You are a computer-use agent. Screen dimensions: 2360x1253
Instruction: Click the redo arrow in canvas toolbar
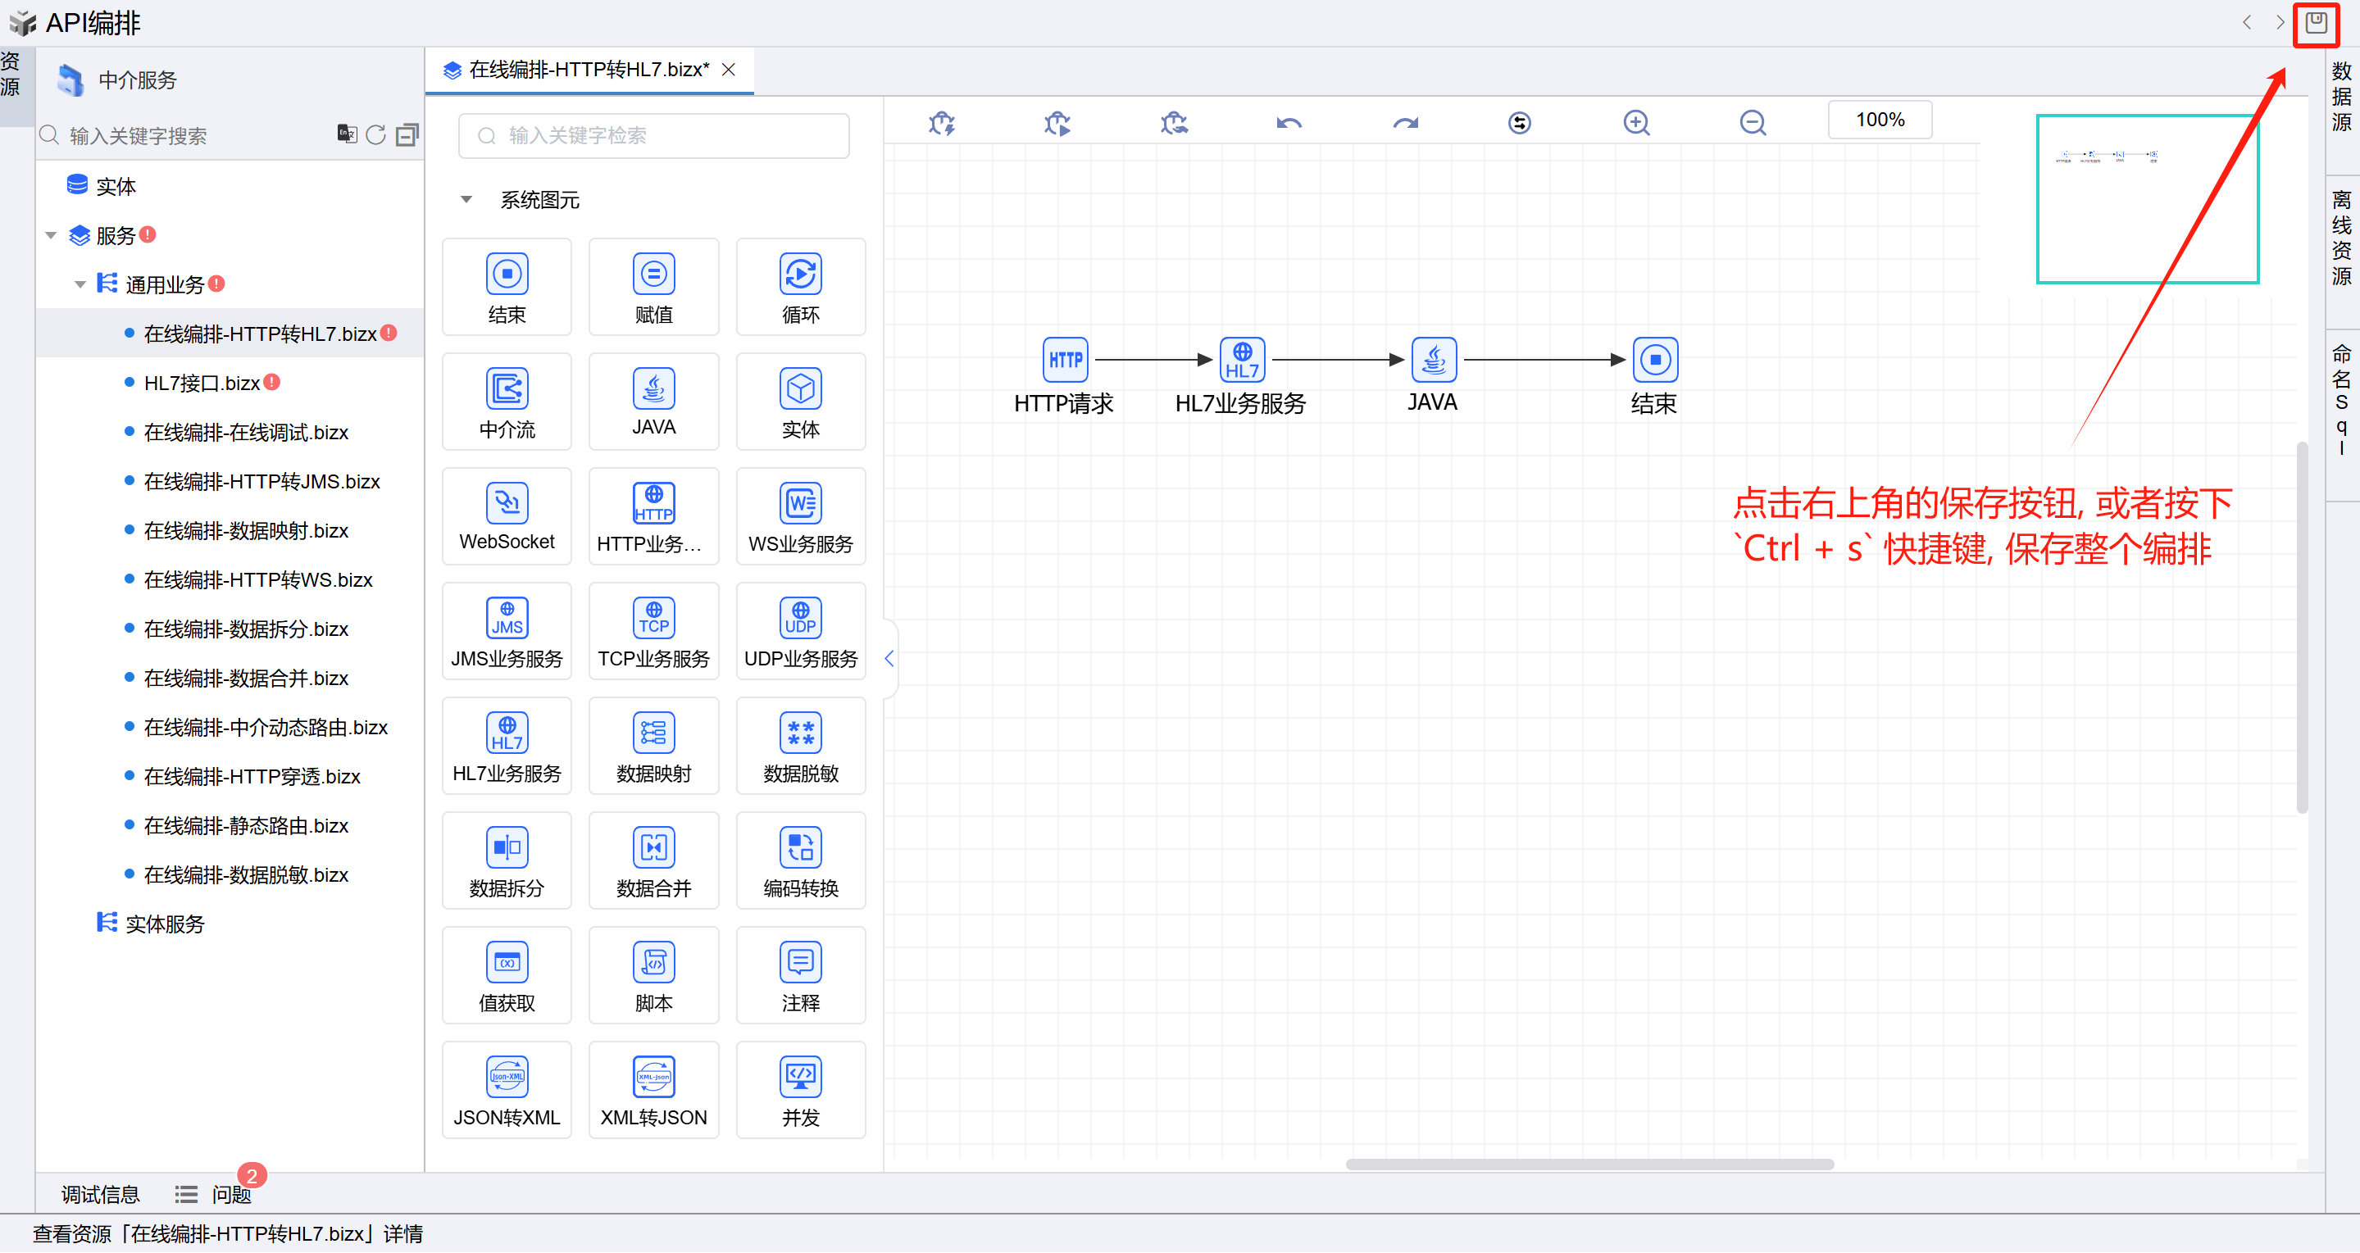pyautogui.click(x=1404, y=123)
